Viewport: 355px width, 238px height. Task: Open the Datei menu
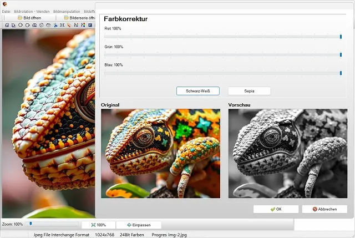(6, 11)
